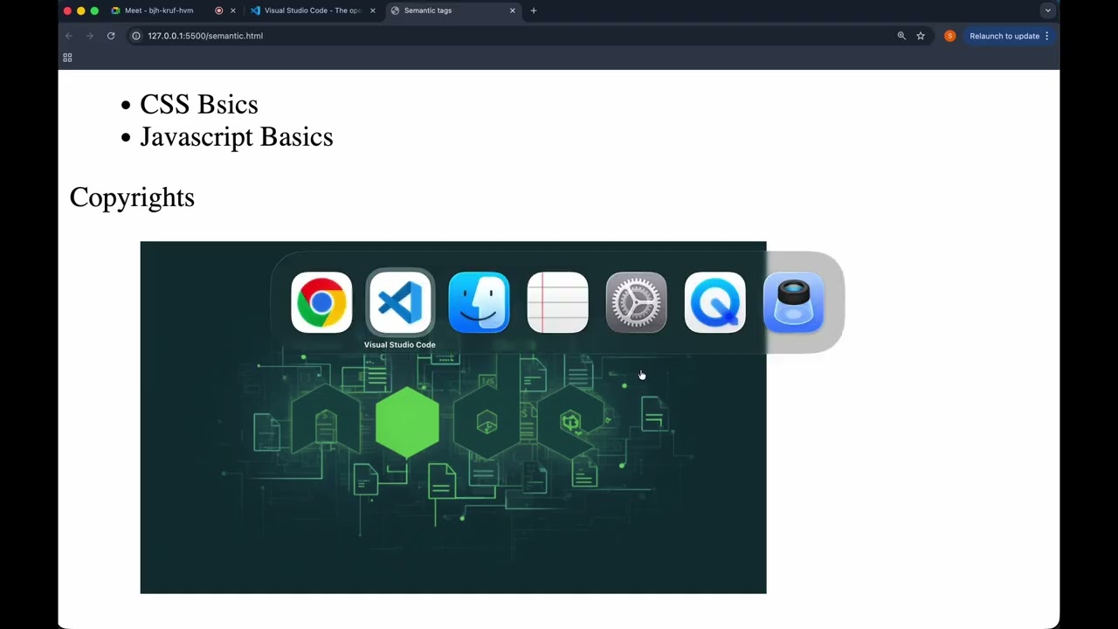Open TextEdit from the app switcher
1118x629 pixels.
[x=557, y=302]
